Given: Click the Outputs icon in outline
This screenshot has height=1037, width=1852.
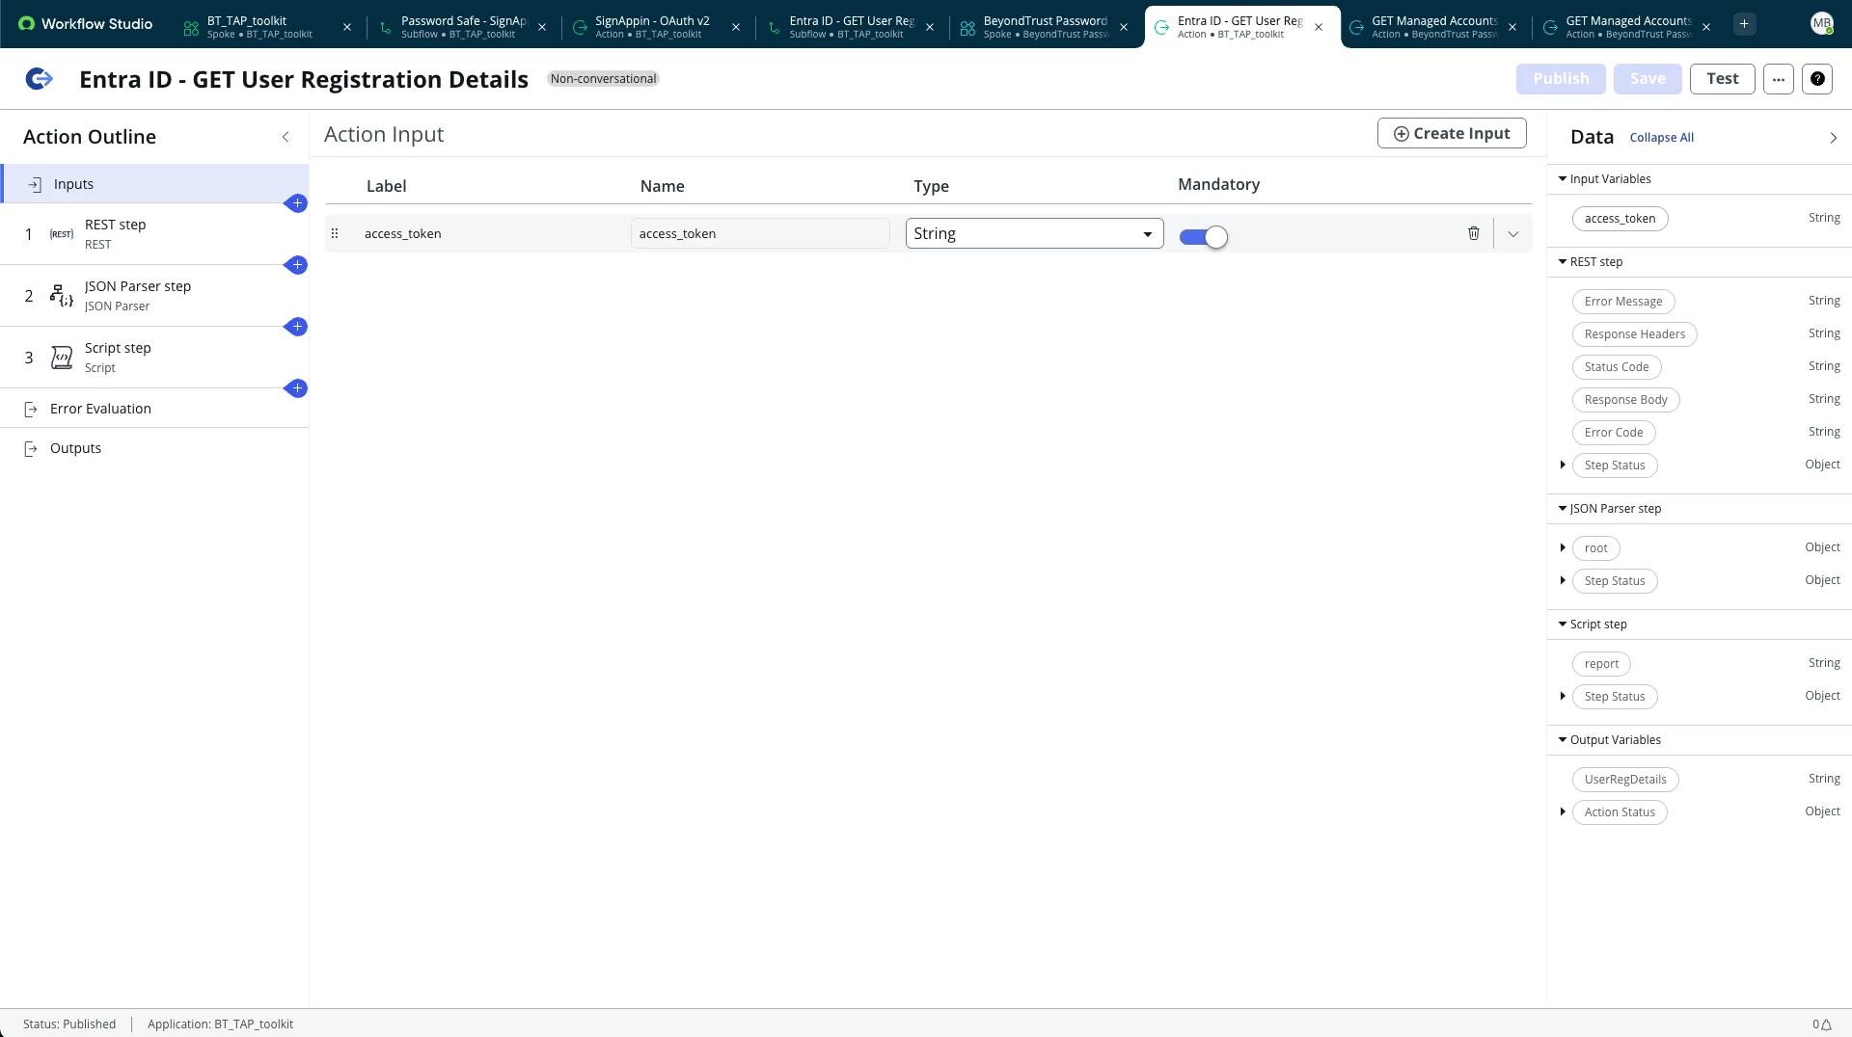Looking at the screenshot, I should tap(31, 448).
